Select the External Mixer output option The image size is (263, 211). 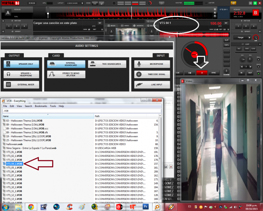point(21,85)
